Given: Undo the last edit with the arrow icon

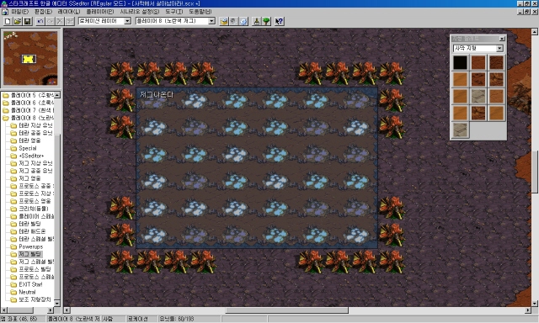Looking at the screenshot, I should 40,21.
